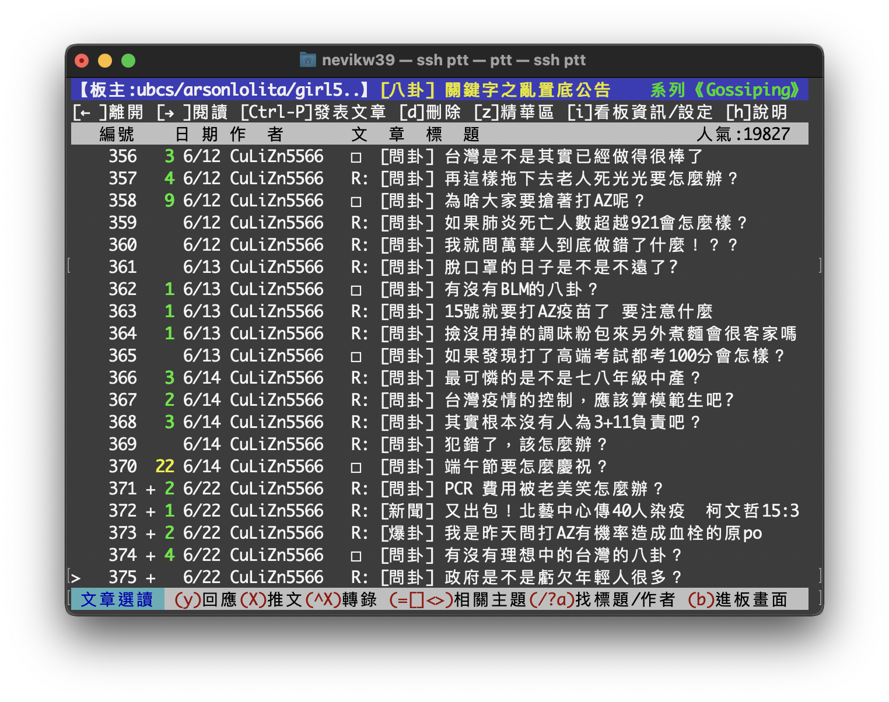Open post 我就問萬華人到底做錯了什麼
Image resolution: width=889 pixels, height=702 pixels.
591,245
